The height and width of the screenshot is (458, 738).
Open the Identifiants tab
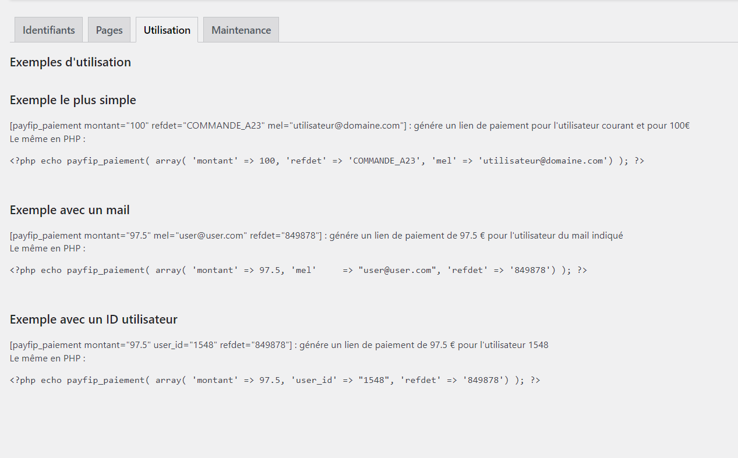click(48, 30)
